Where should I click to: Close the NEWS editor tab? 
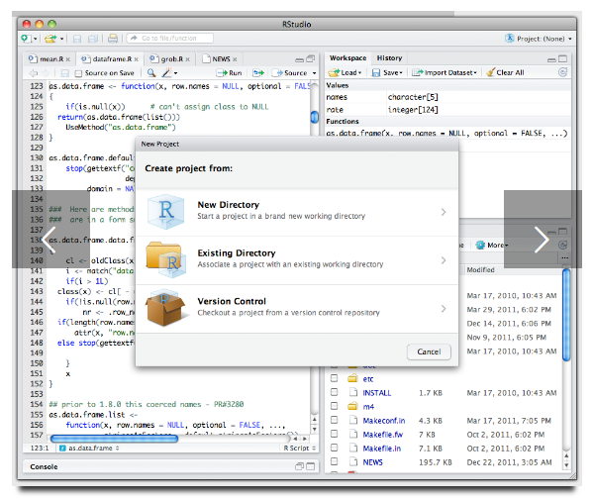235,59
